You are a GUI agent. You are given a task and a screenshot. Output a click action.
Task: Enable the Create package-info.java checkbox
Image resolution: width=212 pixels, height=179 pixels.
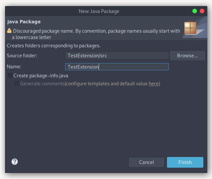click(10, 76)
